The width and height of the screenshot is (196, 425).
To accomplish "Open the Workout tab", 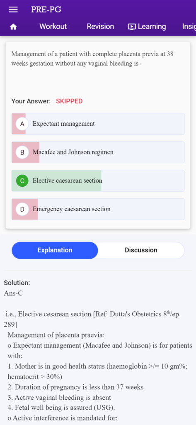I will [x=53, y=26].
